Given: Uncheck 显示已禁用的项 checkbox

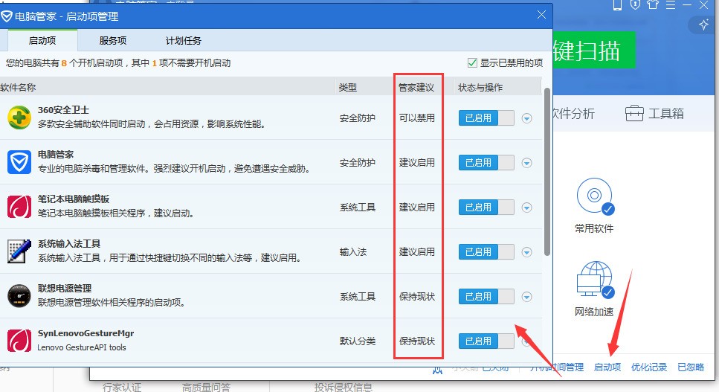Looking at the screenshot, I should (472, 62).
